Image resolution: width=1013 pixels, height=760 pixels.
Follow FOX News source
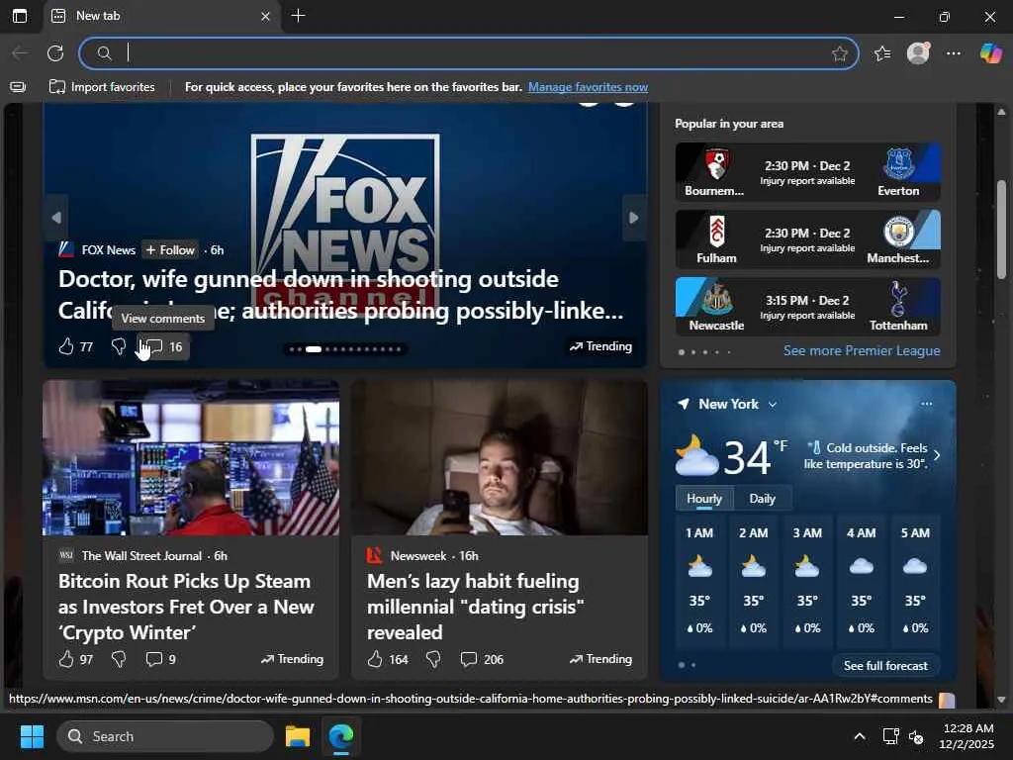point(170,250)
